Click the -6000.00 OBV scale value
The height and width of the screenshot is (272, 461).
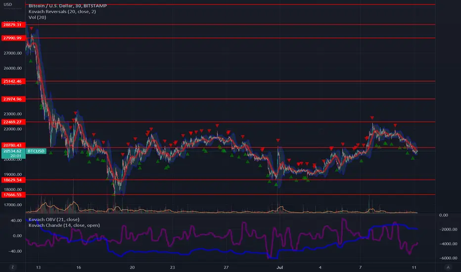(x=448, y=258)
